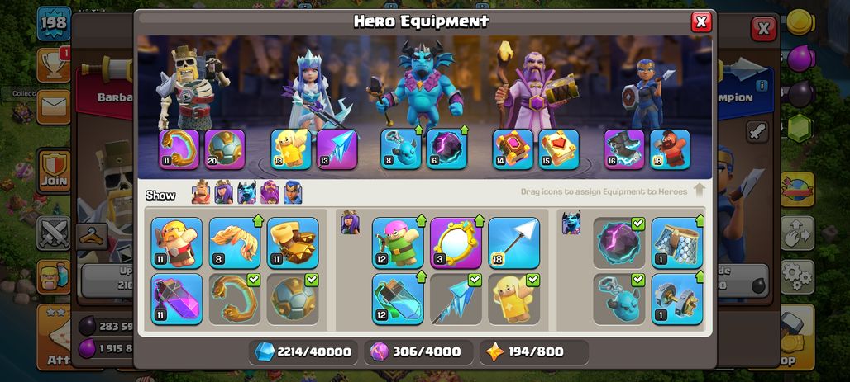This screenshot has width=850, height=382.
Task: Filter equipment by Grand Warden portrait
Action: [270, 192]
